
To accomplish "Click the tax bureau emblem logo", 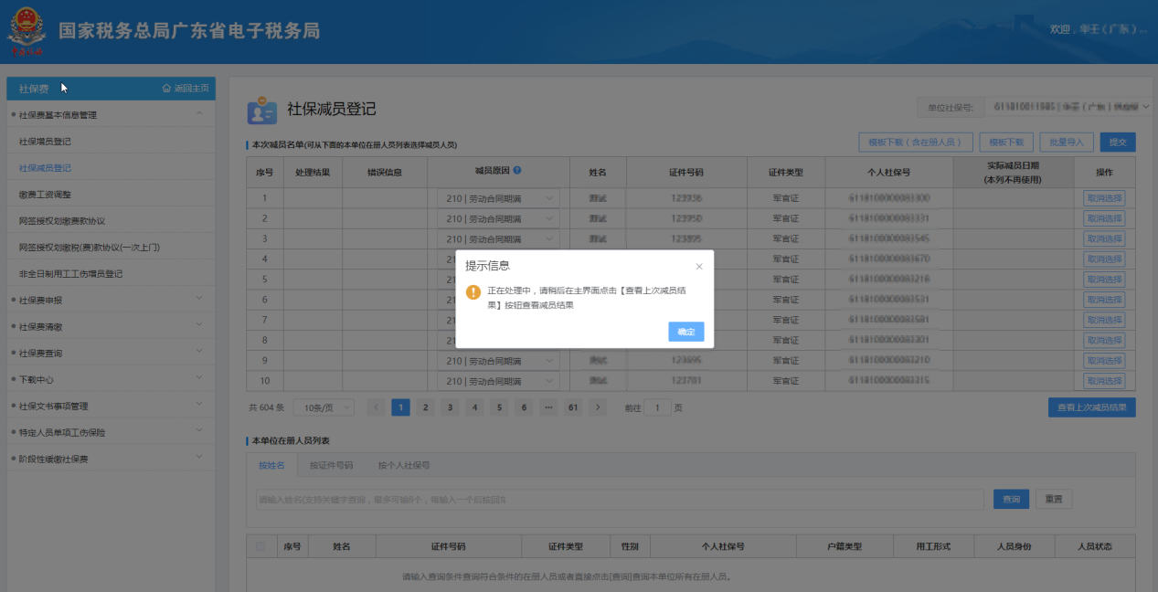I will (x=27, y=31).
